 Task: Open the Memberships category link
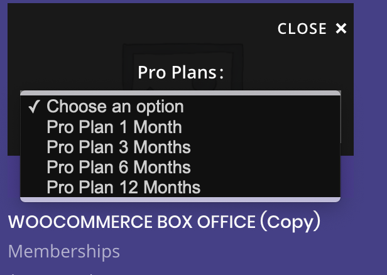tap(64, 252)
